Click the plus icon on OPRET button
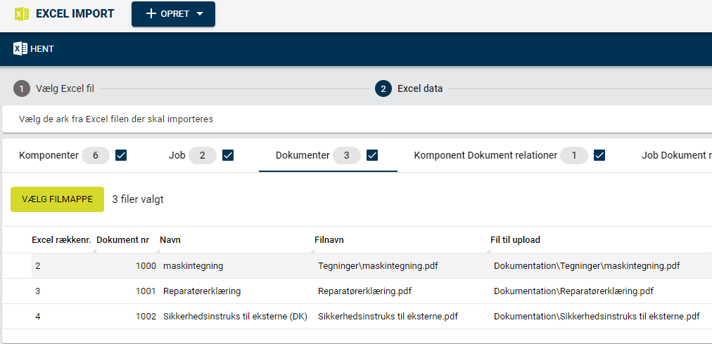Screen dimensions: 712x344 click(151, 13)
